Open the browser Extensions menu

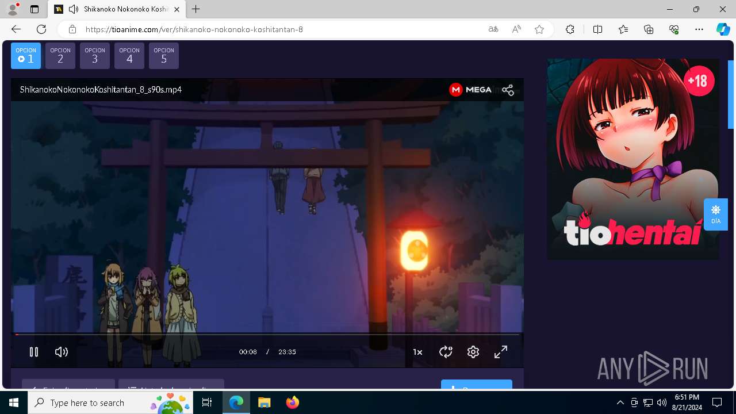click(570, 29)
